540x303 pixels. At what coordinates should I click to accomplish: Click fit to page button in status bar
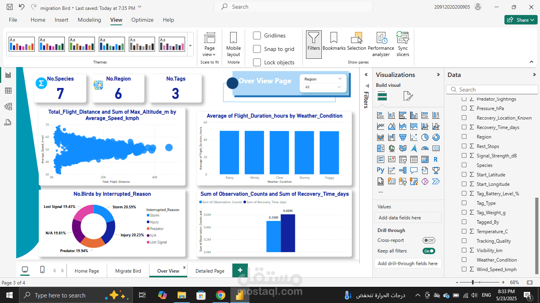tap(530, 282)
